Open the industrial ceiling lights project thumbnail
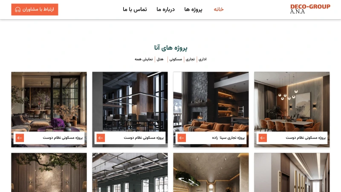Screen dimensions: 341x192 (130, 172)
